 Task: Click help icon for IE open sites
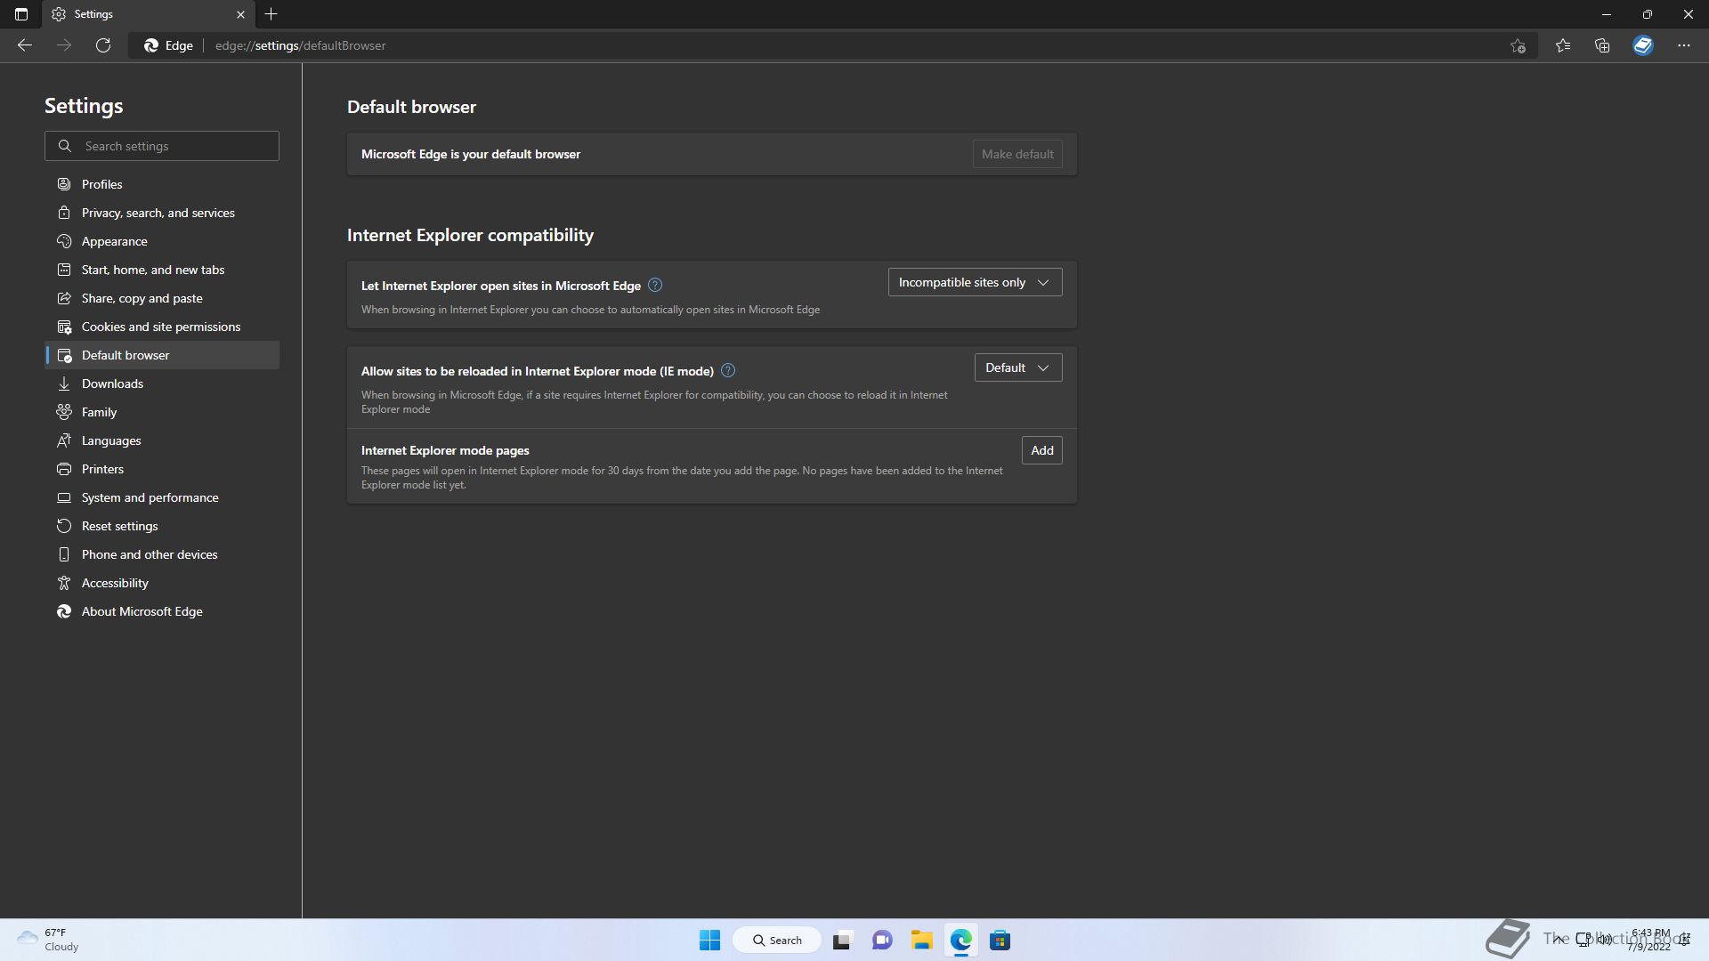(655, 285)
